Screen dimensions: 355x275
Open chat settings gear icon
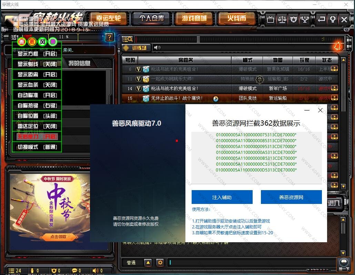pos(160,263)
